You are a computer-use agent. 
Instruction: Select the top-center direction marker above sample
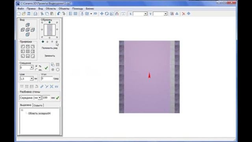point(50,22)
